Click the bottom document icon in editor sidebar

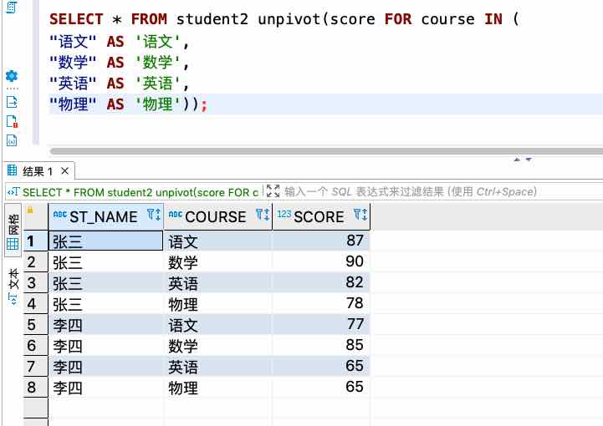12,140
